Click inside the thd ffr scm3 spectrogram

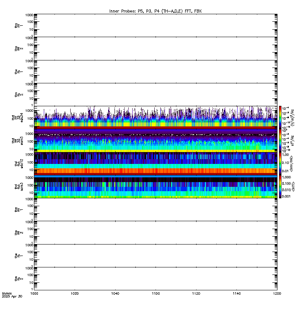pyautogui.click(x=155, y=141)
